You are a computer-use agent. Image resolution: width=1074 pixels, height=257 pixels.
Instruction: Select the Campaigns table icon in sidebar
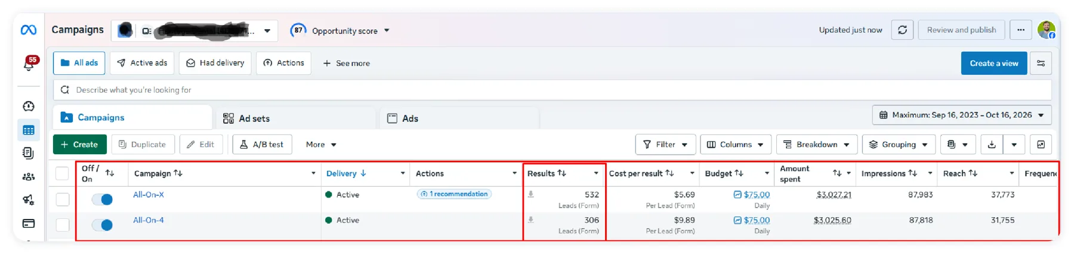point(29,130)
